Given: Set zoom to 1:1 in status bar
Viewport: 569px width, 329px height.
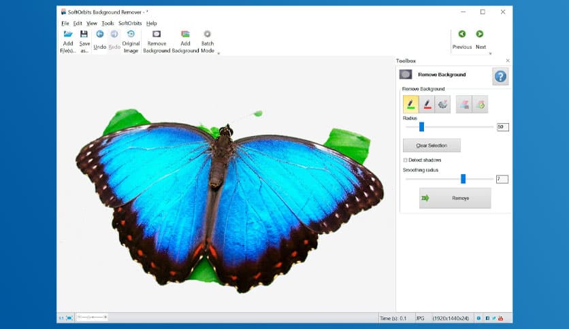Looking at the screenshot, I should 61,318.
